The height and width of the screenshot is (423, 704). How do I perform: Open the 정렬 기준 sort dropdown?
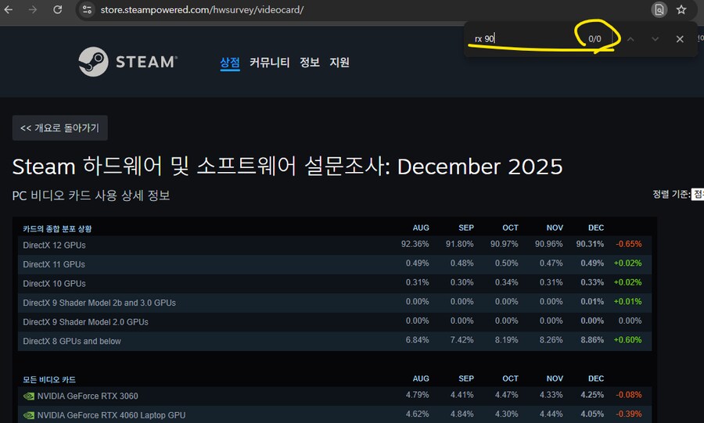tap(697, 194)
